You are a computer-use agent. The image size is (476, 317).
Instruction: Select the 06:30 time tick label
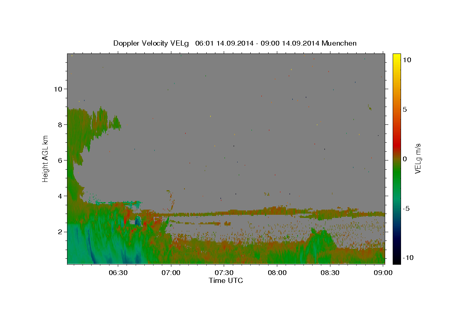point(118,273)
